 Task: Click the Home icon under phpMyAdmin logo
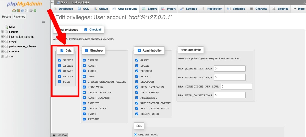coord(14,10)
